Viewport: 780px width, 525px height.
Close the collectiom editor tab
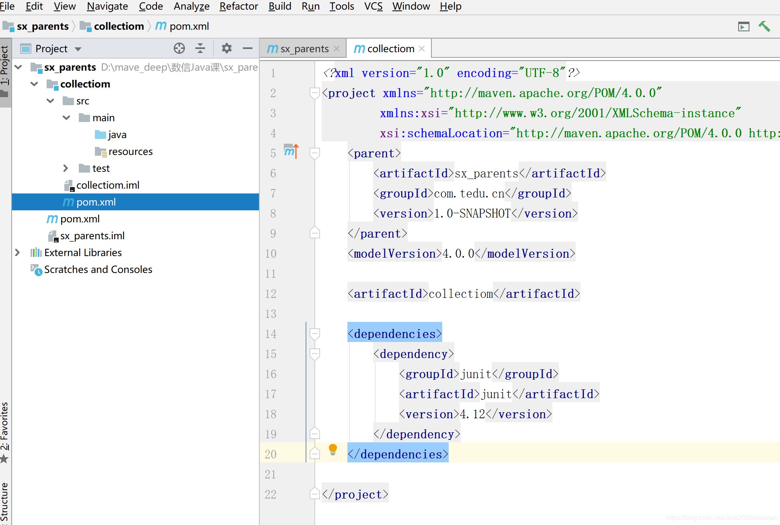coord(422,49)
